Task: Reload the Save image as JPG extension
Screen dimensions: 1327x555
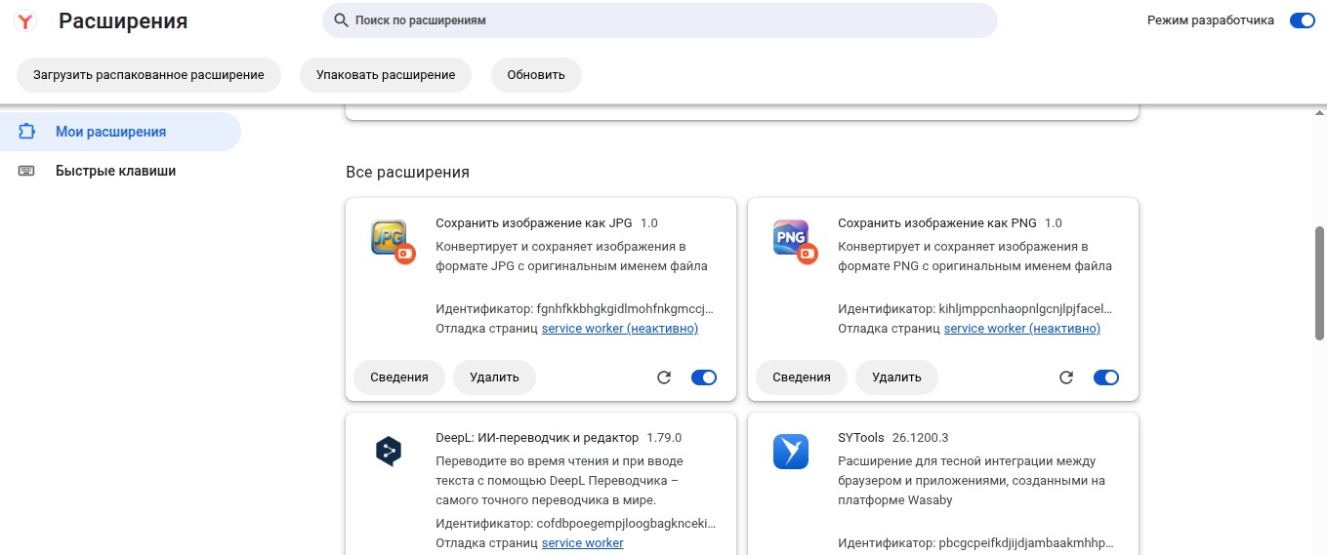Action: pos(664,377)
